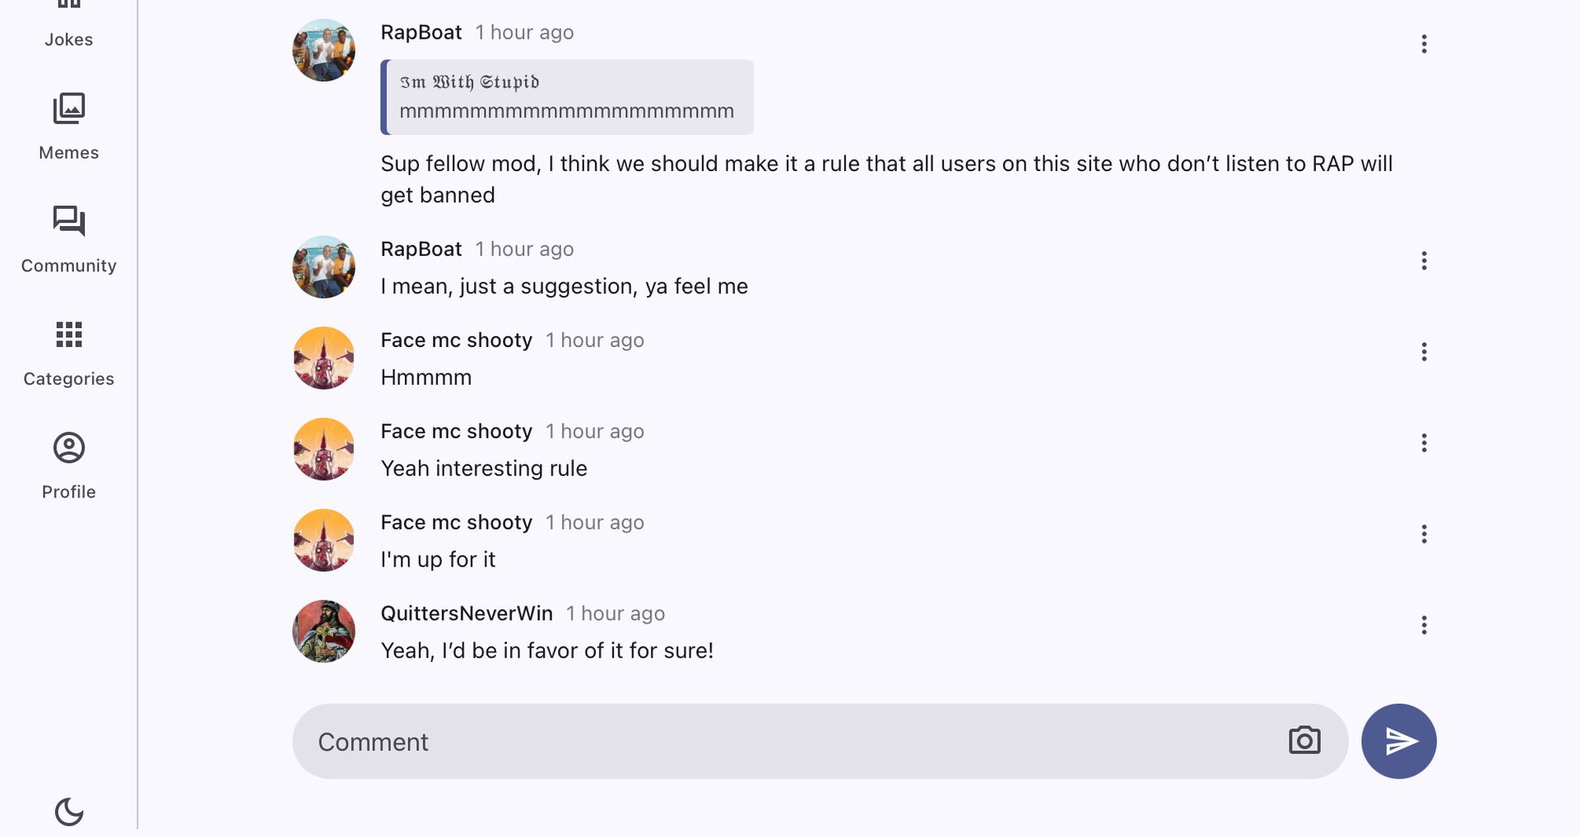Viewport: 1580px width, 837px height.
Task: Open options menu for RapBoat's quoted message
Action: 1424,44
